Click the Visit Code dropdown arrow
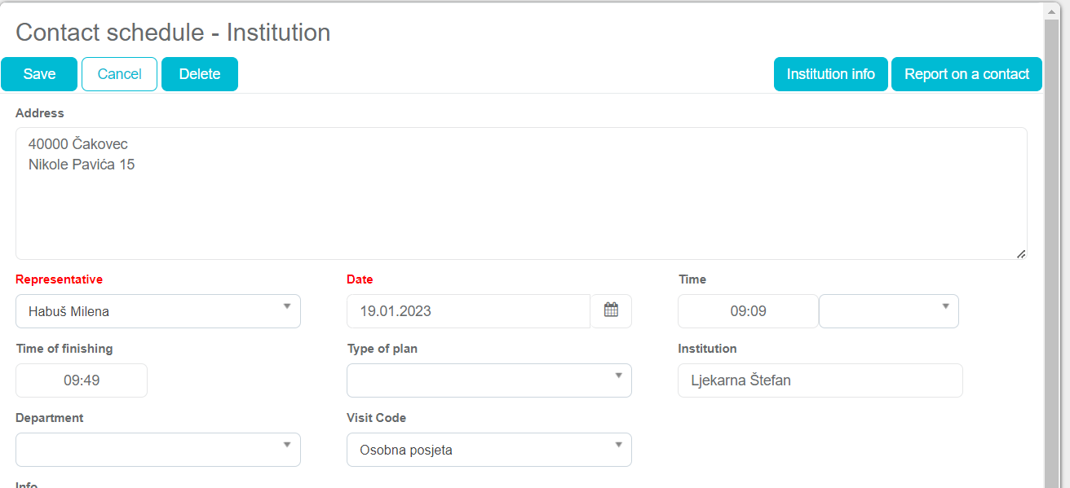This screenshot has height=488, width=1070. point(618,445)
